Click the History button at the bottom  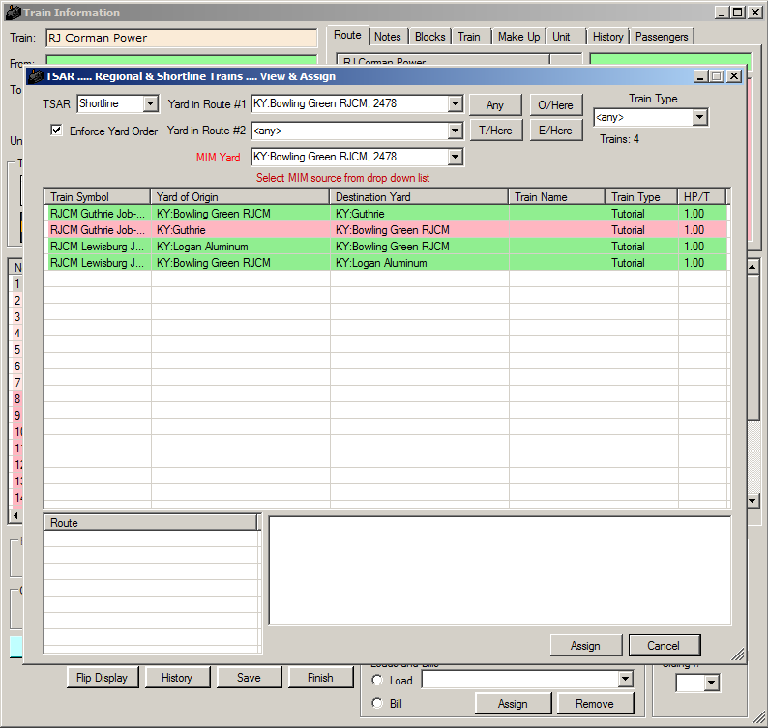click(177, 677)
